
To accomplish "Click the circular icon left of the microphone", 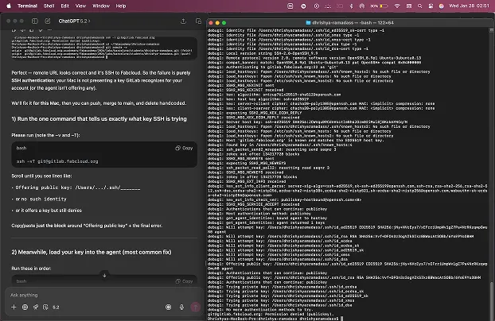I will tap(168, 307).
